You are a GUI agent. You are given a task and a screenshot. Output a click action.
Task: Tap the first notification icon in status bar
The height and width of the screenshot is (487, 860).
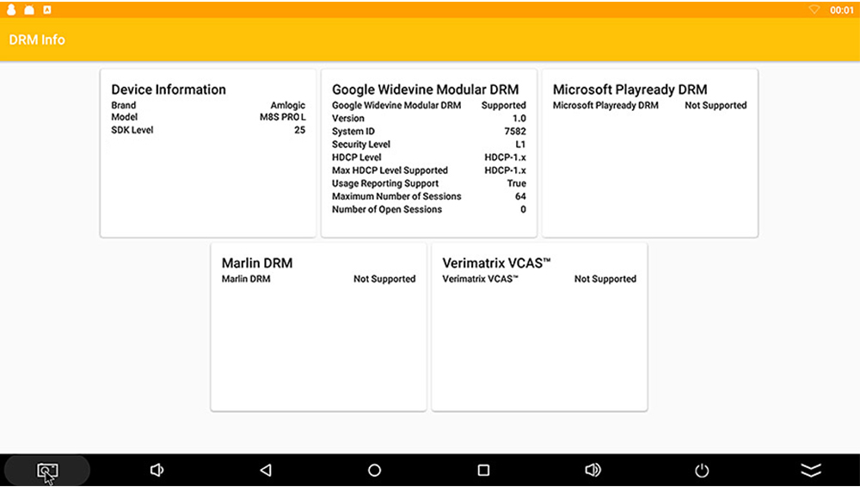[12, 9]
